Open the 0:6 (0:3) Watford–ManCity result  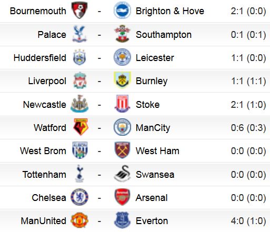pyautogui.click(x=248, y=128)
